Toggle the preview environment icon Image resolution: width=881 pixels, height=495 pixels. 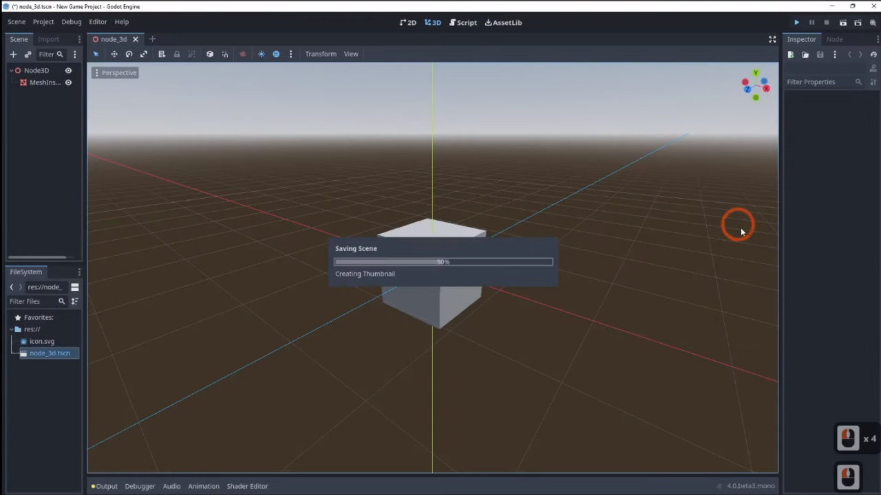point(276,54)
